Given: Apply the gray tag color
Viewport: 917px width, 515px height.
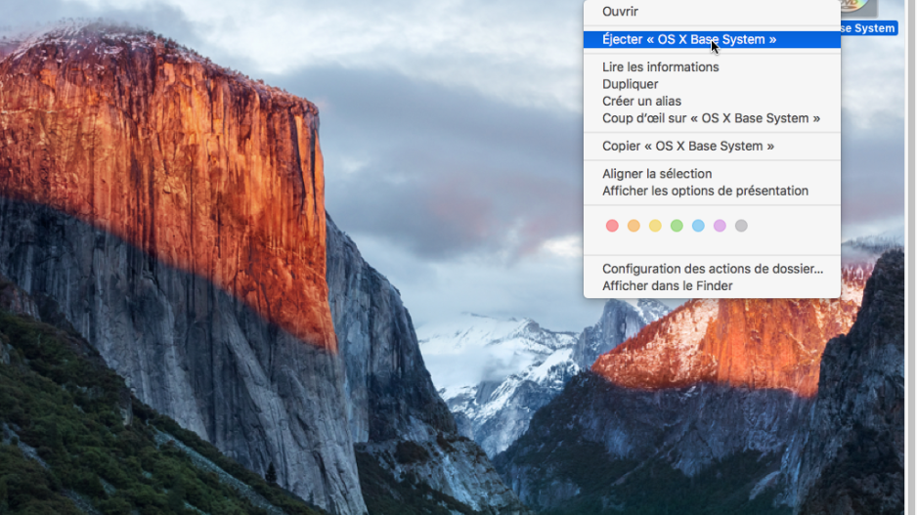Looking at the screenshot, I should [742, 226].
